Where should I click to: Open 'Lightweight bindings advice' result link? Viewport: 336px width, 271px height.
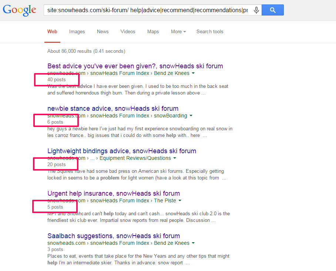(x=122, y=151)
